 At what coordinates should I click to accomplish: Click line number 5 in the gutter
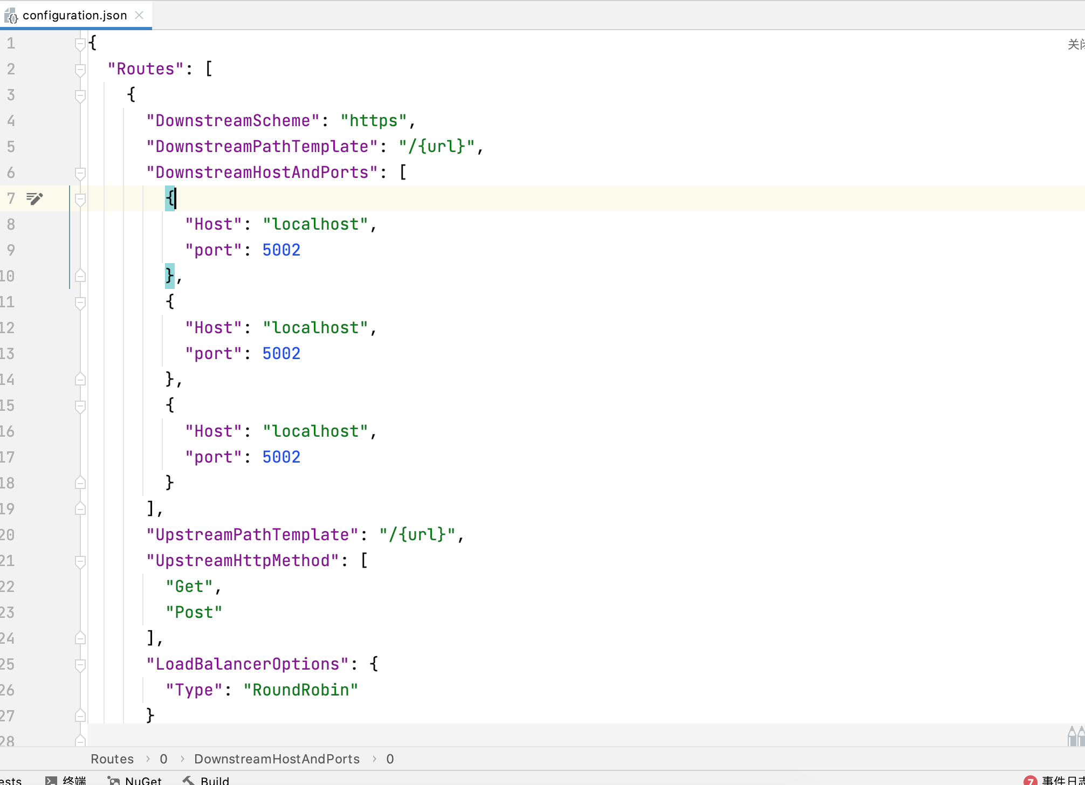pyautogui.click(x=11, y=147)
